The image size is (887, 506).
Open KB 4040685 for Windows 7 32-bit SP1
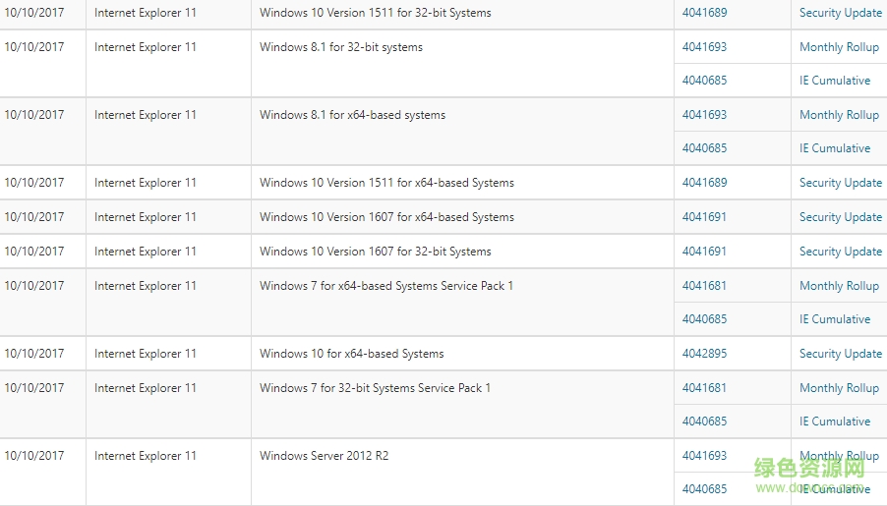click(704, 422)
